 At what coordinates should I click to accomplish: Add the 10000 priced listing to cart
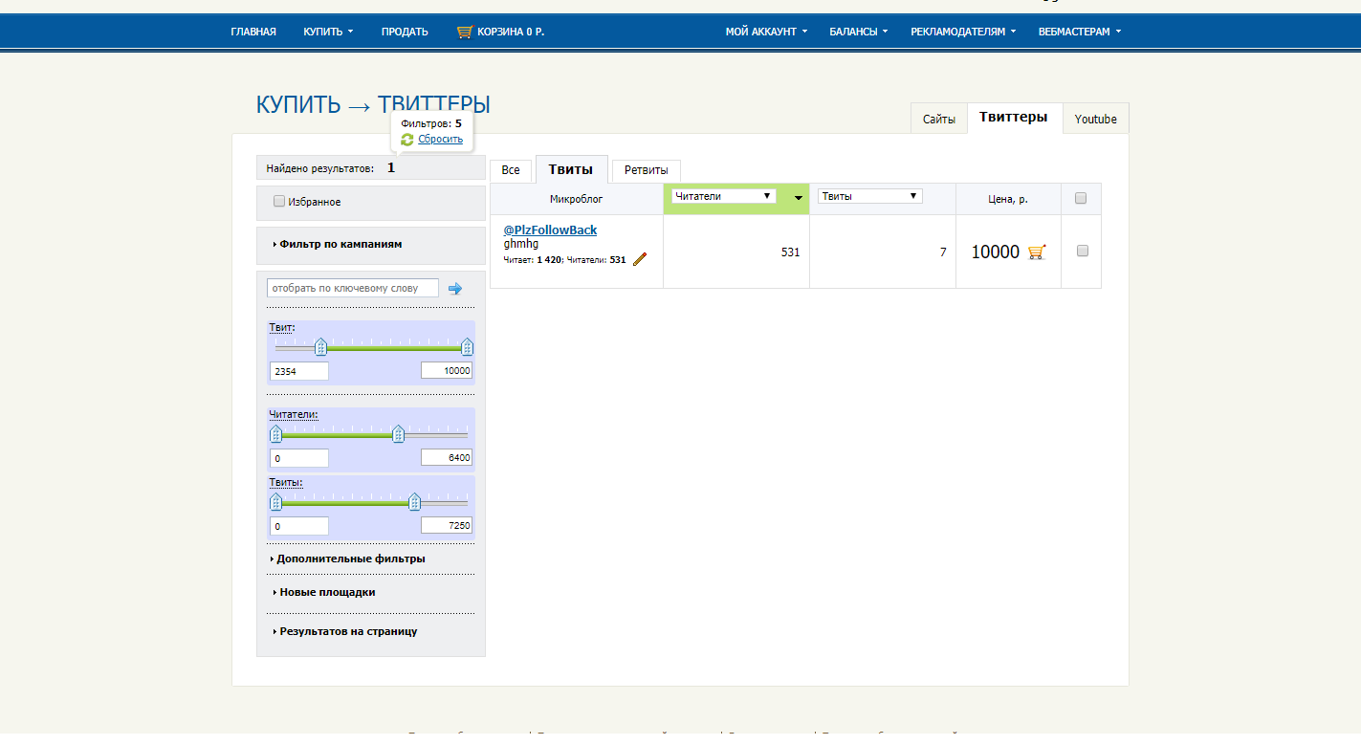point(1037,252)
